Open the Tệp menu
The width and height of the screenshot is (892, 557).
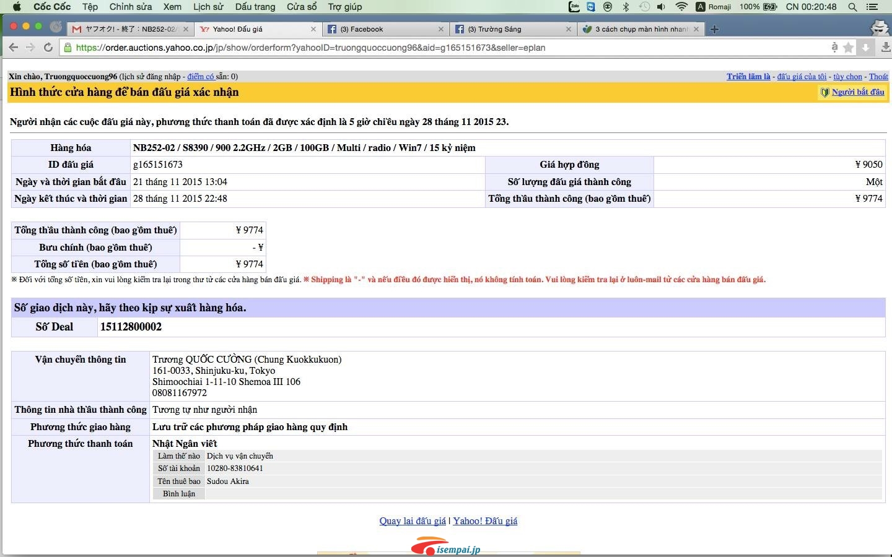pyautogui.click(x=90, y=7)
